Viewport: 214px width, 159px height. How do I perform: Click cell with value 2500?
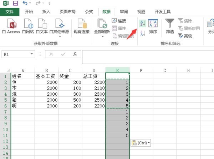tap(94, 100)
